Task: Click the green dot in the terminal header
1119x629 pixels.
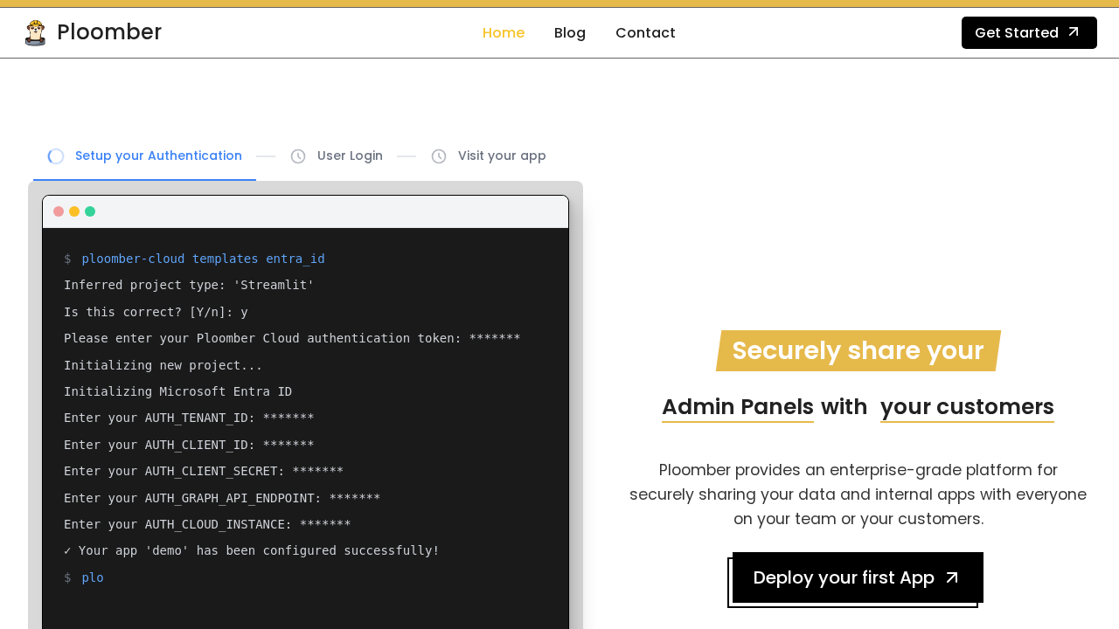Action: pos(90,211)
